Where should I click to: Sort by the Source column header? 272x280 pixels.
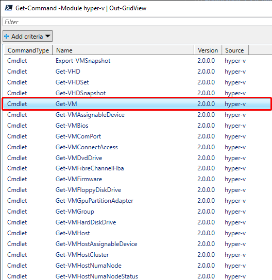235,50
